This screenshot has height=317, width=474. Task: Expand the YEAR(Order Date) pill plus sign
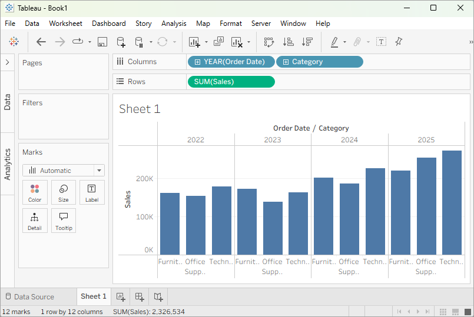pyautogui.click(x=197, y=62)
